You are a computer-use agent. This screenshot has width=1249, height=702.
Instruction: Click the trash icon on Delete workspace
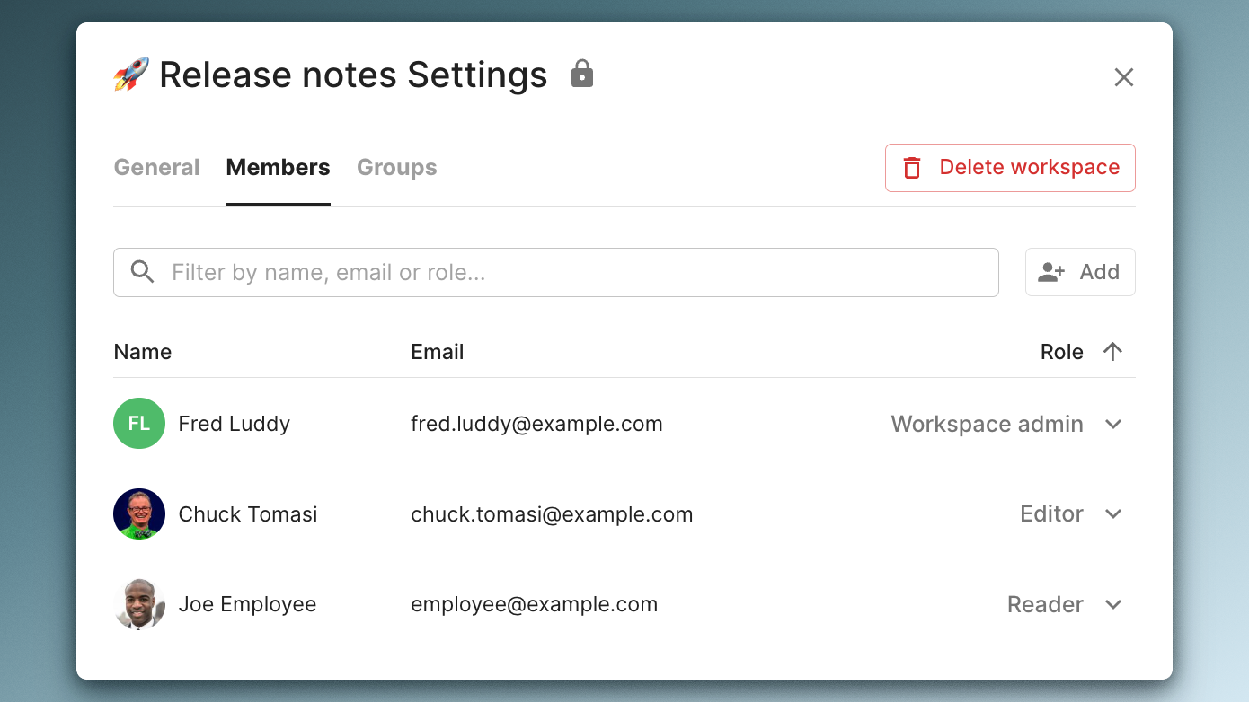[x=911, y=168]
